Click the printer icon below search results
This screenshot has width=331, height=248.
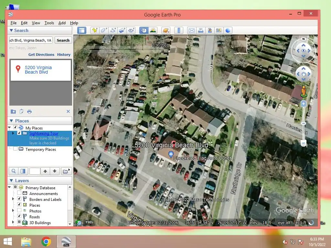coord(29,111)
